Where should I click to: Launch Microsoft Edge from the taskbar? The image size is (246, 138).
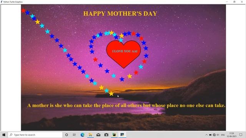[x=82, y=135]
